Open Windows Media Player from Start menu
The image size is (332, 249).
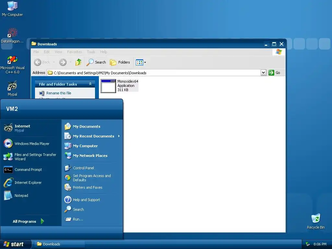pyautogui.click(x=31, y=144)
